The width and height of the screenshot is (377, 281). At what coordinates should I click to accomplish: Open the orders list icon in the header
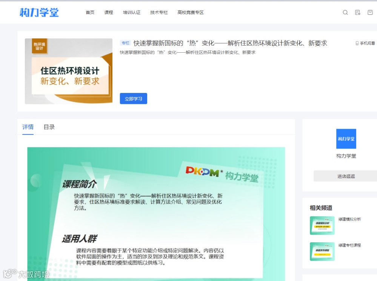(x=358, y=12)
